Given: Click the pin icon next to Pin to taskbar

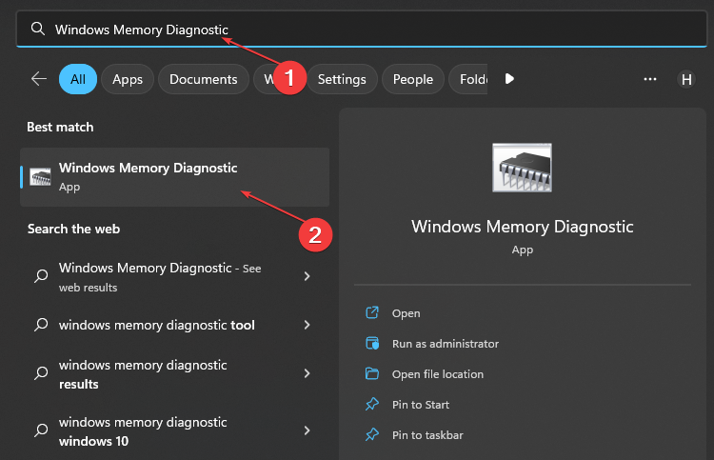Looking at the screenshot, I should click(372, 434).
